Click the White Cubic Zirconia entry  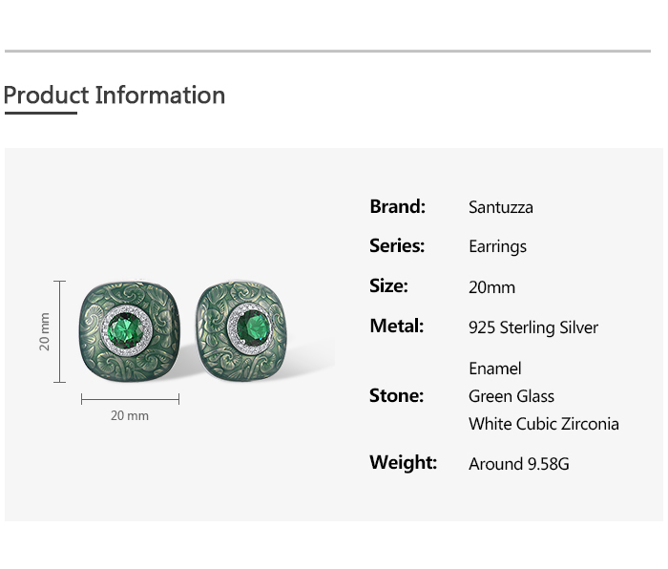[x=544, y=424]
